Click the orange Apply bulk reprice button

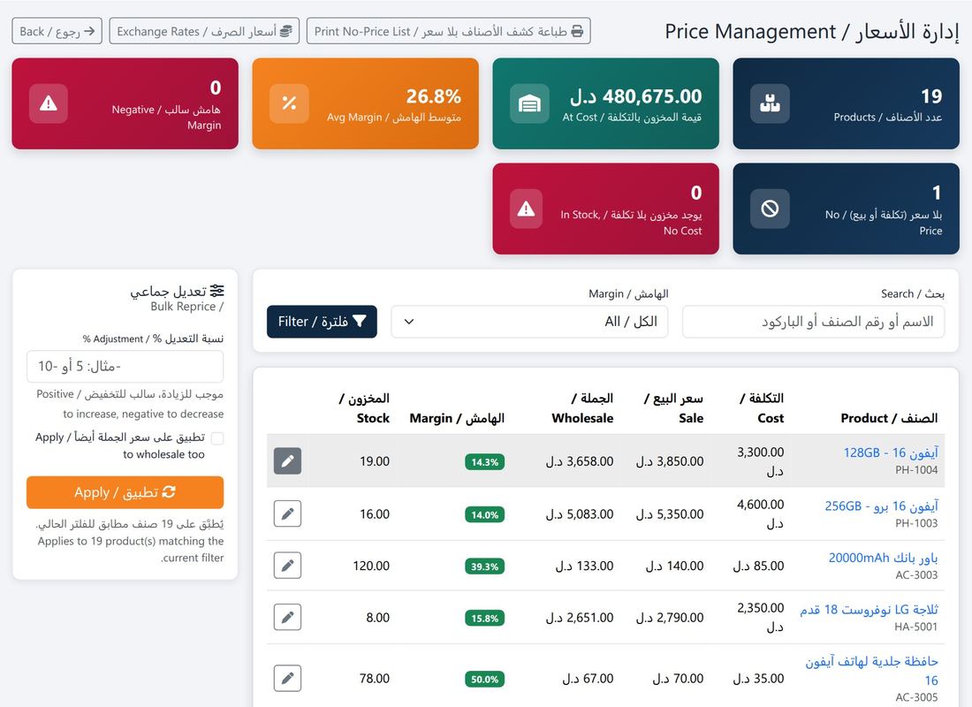[125, 492]
